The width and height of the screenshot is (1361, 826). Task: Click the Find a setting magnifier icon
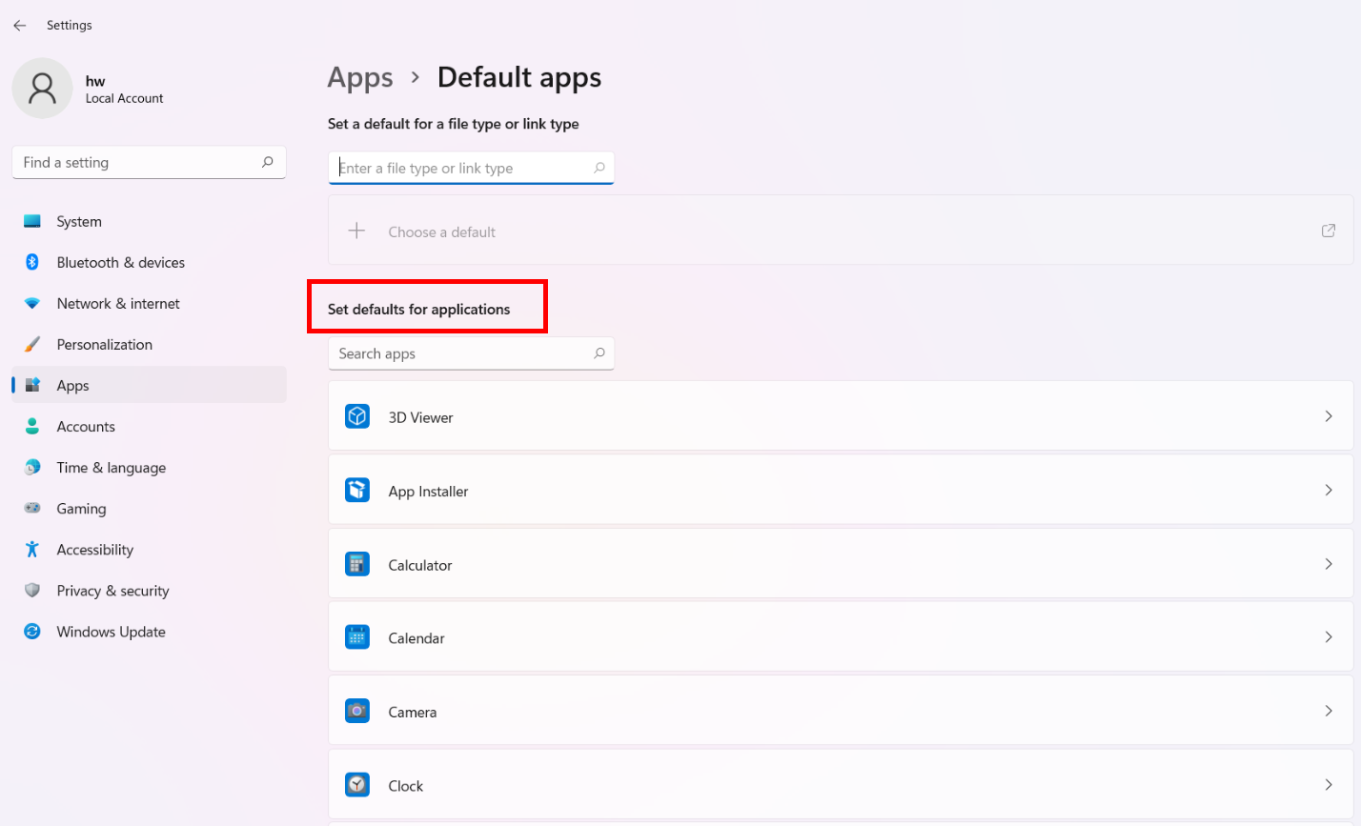(x=268, y=162)
